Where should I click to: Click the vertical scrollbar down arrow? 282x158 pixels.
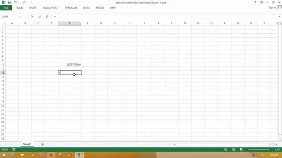280,140
